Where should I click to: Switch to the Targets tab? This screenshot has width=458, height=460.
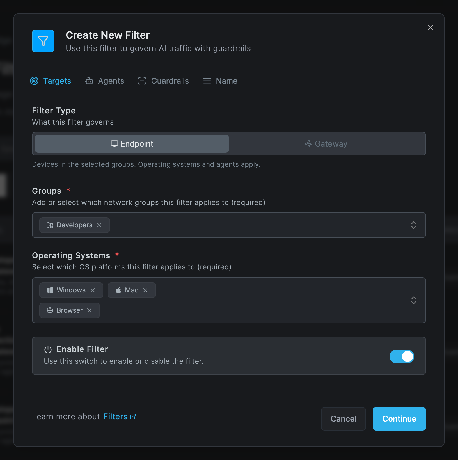[51, 81]
